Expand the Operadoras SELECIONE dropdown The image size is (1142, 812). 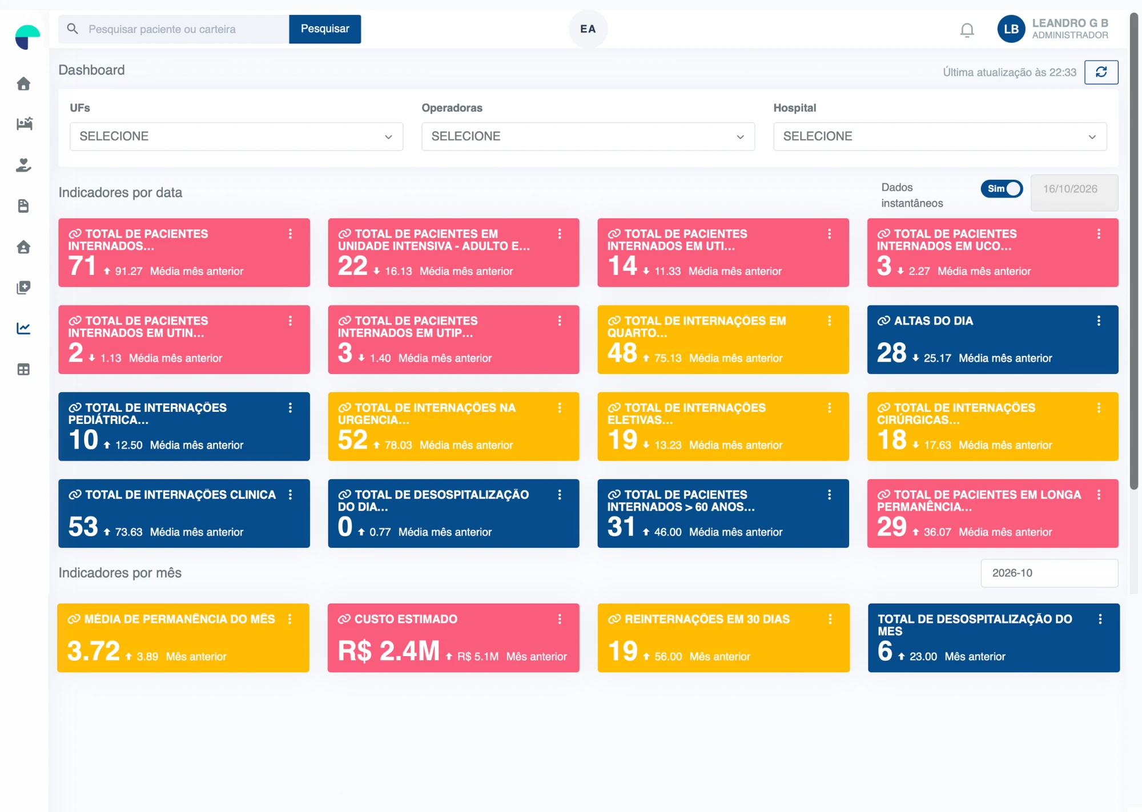click(x=588, y=136)
